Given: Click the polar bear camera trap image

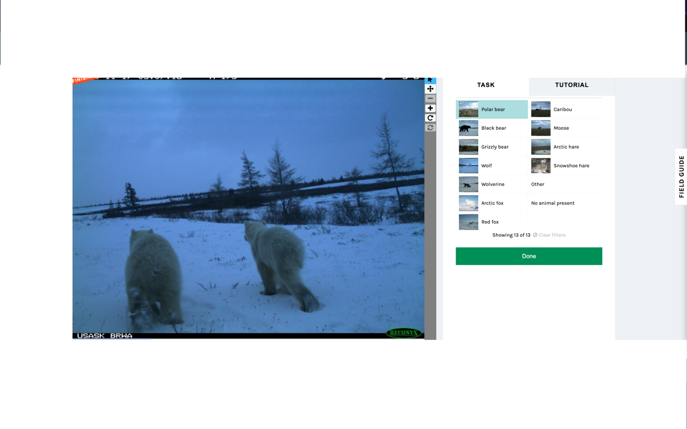Looking at the screenshot, I should [248, 208].
